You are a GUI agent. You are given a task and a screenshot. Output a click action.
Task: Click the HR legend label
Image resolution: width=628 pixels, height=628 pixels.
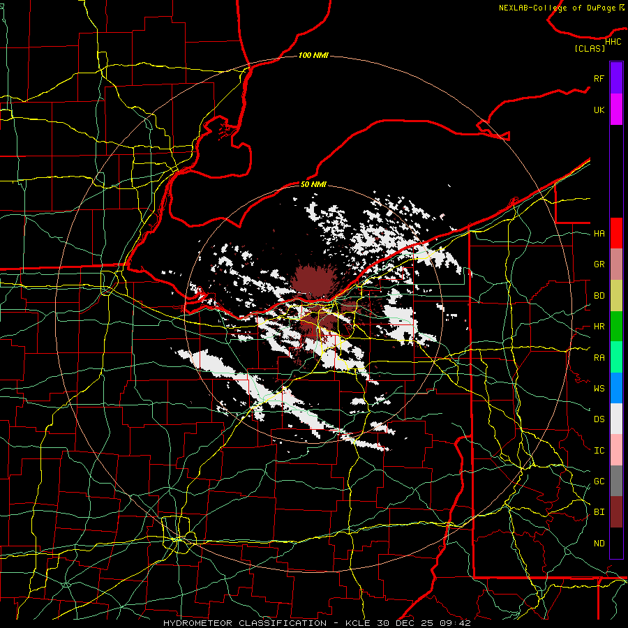(x=599, y=327)
